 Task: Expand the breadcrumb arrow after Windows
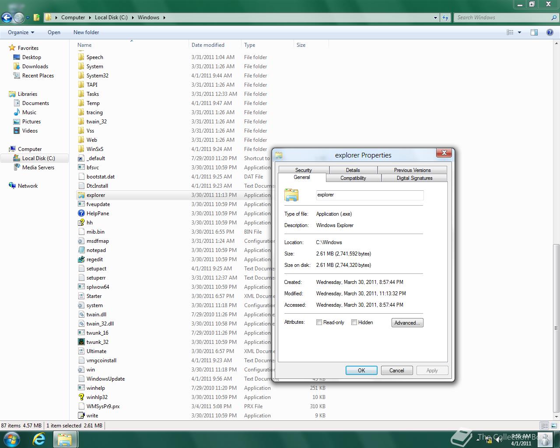(x=164, y=17)
